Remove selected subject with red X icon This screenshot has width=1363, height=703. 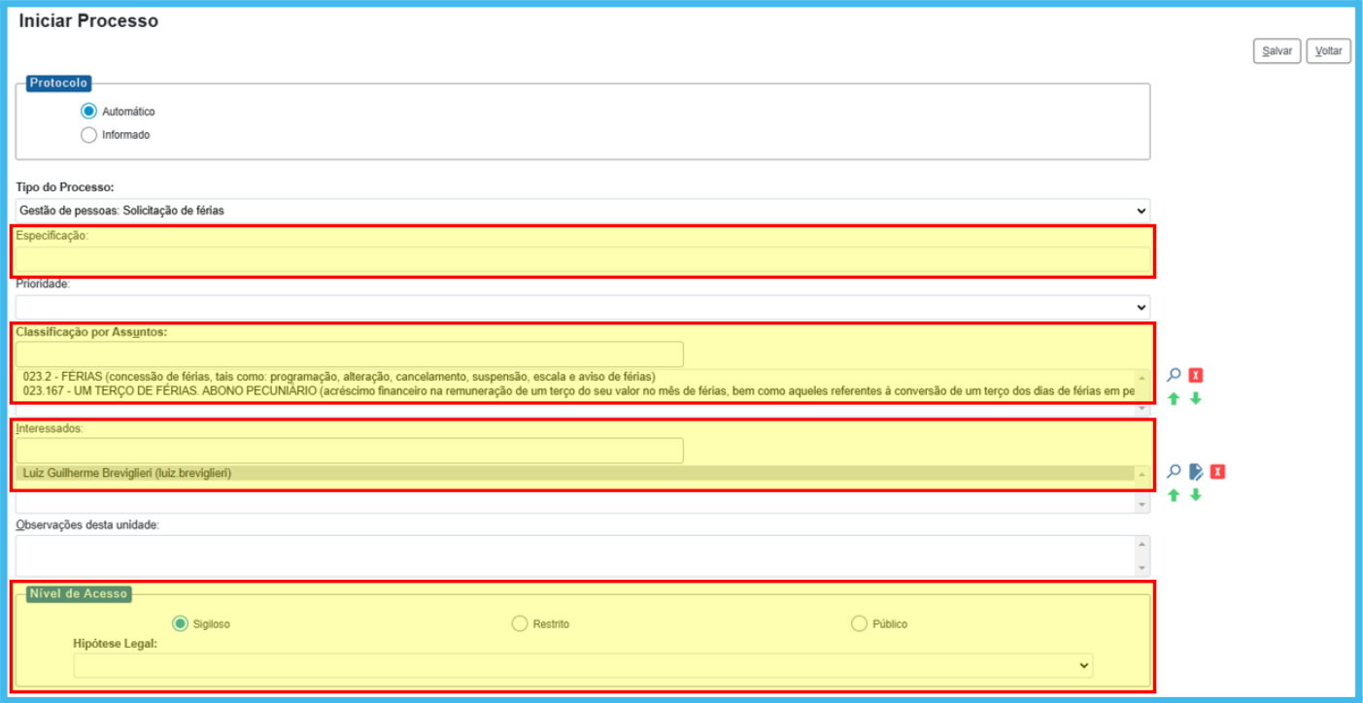pos(1196,376)
